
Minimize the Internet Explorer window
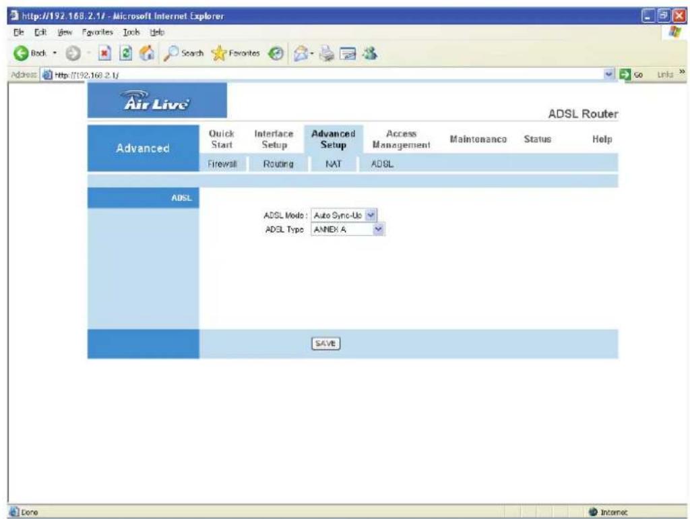[648, 16]
